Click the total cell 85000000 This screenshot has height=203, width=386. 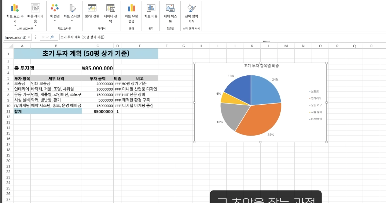98,111
